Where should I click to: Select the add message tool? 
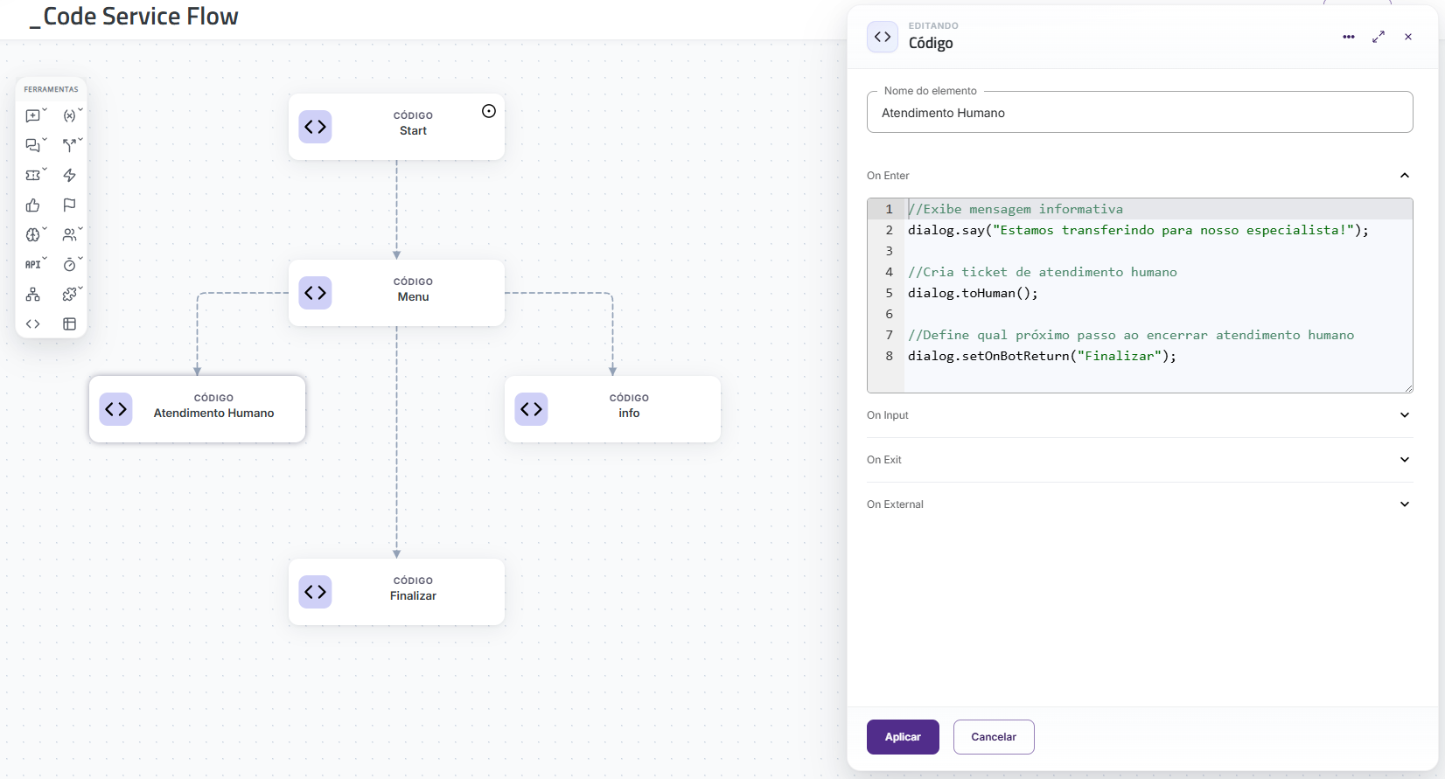click(x=33, y=115)
